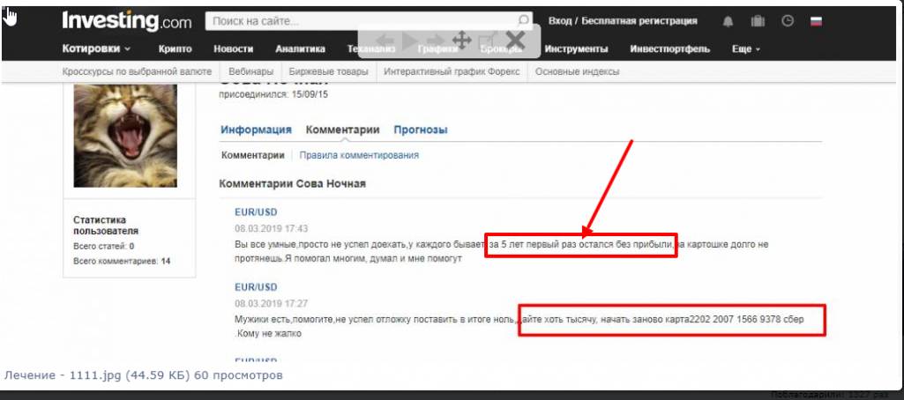Click Вход / Бесплатная регистрация link
The image size is (904, 400).
coord(623,21)
